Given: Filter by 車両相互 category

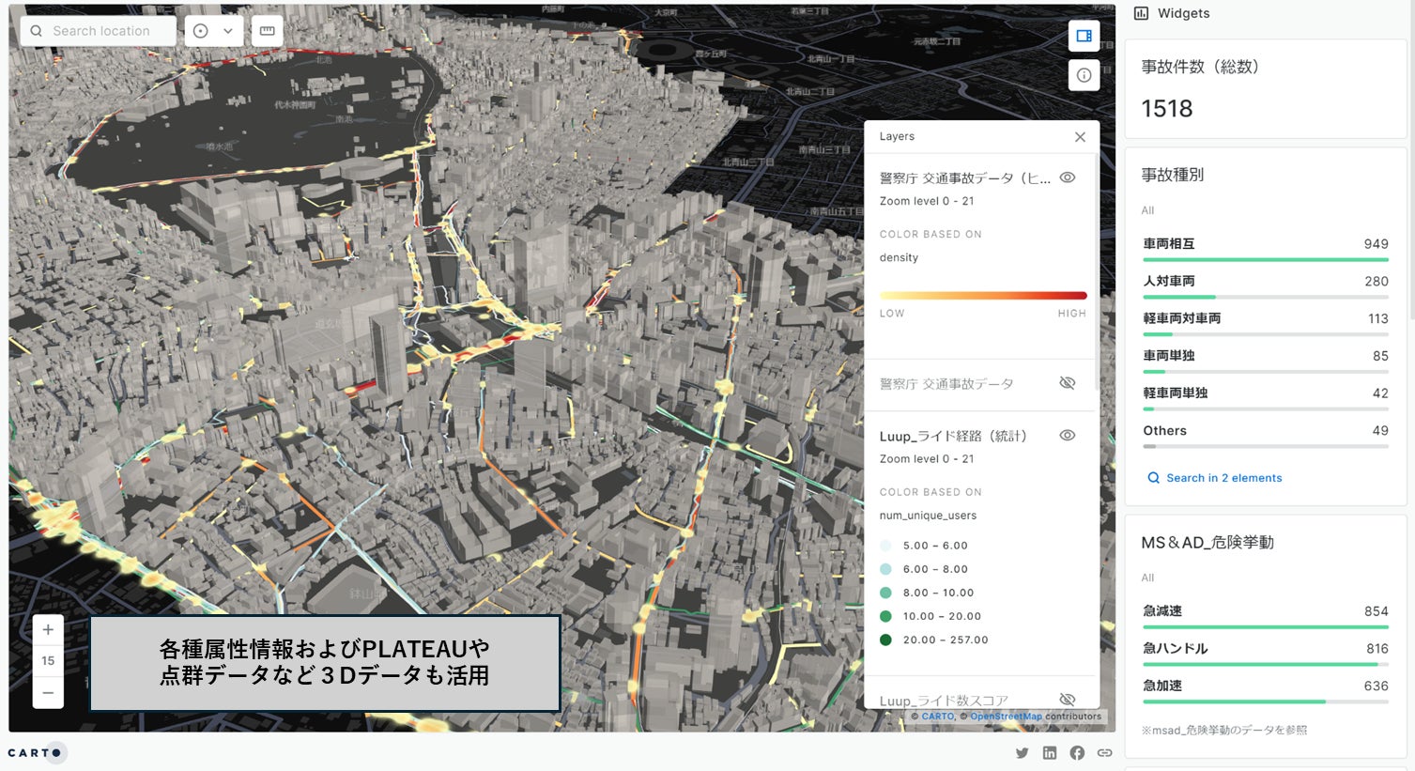Looking at the screenshot, I should click(x=1266, y=248).
